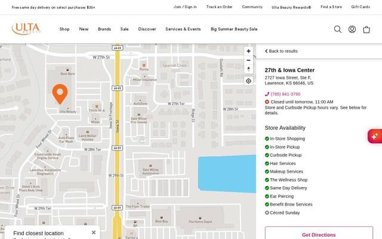Go to the Ulta Beauty logo homepage
The width and height of the screenshot is (382, 239).
pos(26,29)
